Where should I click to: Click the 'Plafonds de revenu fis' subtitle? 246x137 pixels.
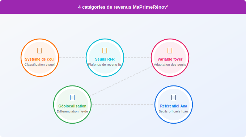coord(105,65)
